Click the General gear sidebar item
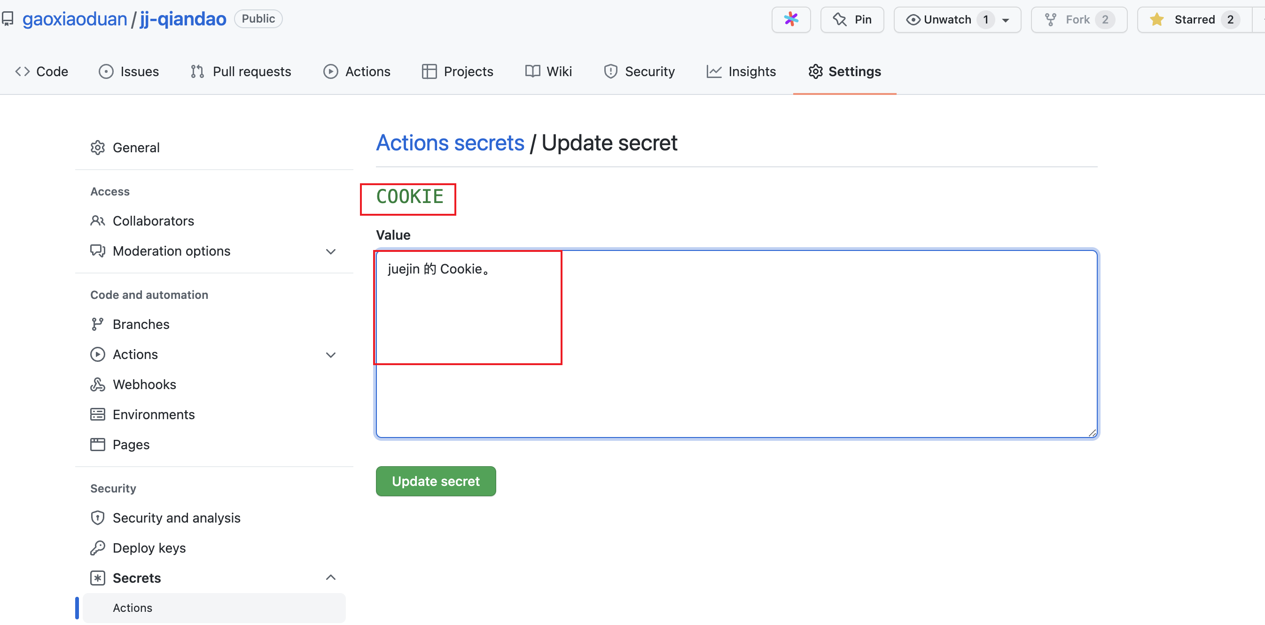 (x=125, y=148)
